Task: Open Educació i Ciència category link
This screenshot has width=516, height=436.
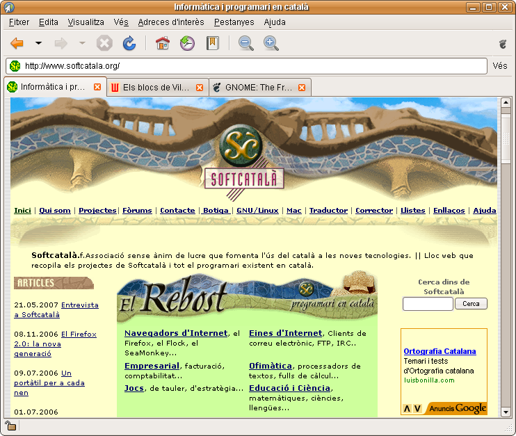Action: point(289,388)
